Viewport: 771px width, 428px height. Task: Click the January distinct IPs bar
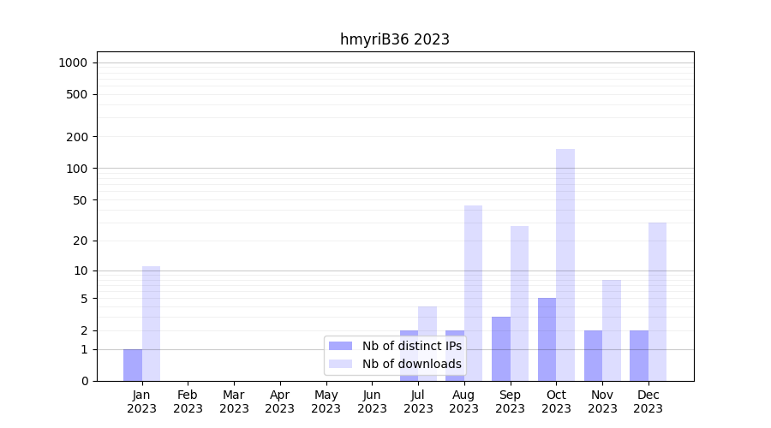click(x=133, y=365)
